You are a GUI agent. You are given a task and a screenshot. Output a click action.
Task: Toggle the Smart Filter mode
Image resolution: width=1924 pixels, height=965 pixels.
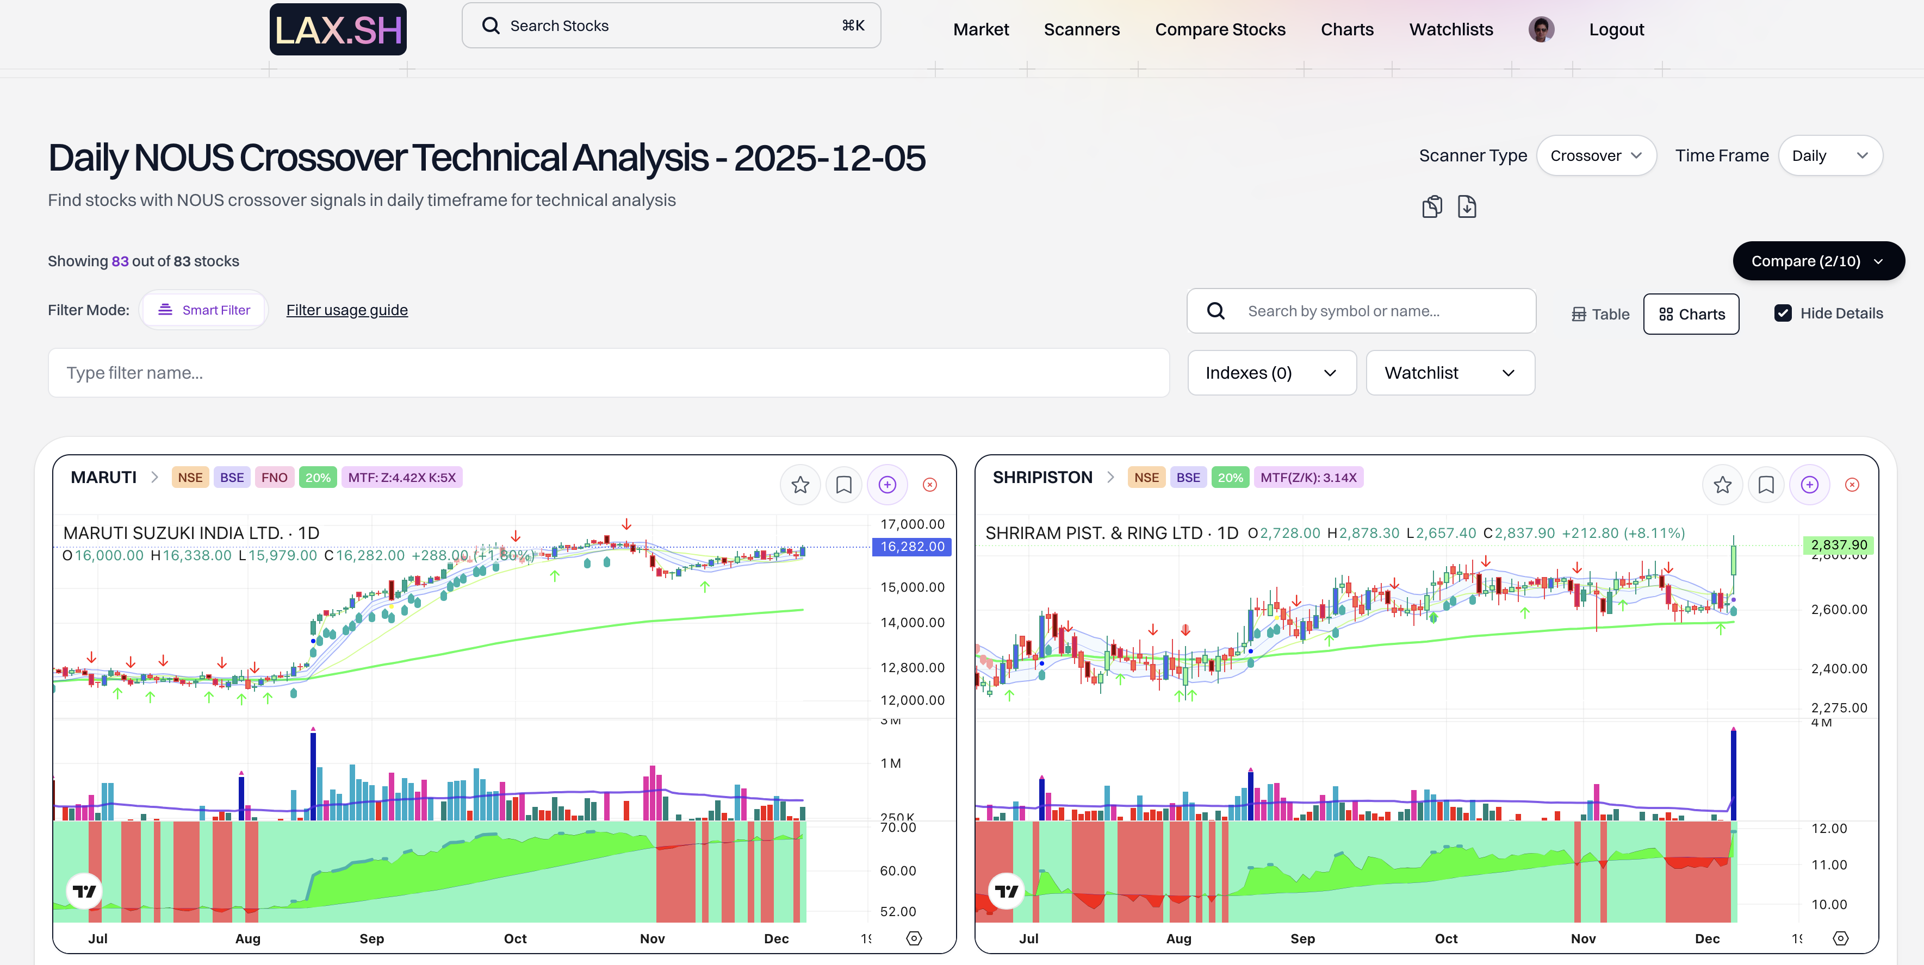point(204,310)
